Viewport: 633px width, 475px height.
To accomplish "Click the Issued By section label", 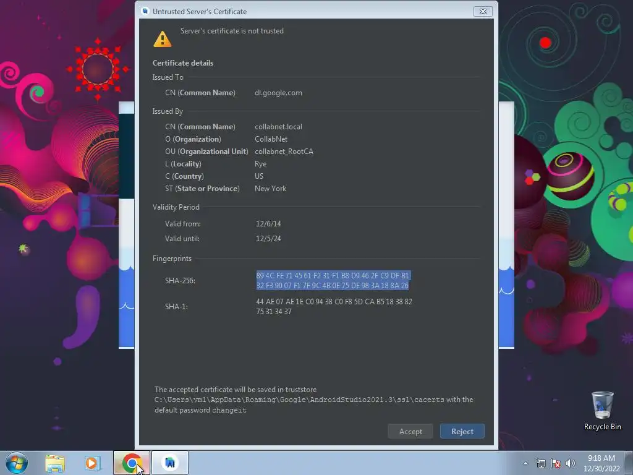I will 168,111.
